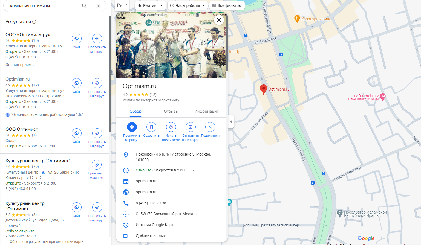Open the Часы работы filter dropdown

188,5
